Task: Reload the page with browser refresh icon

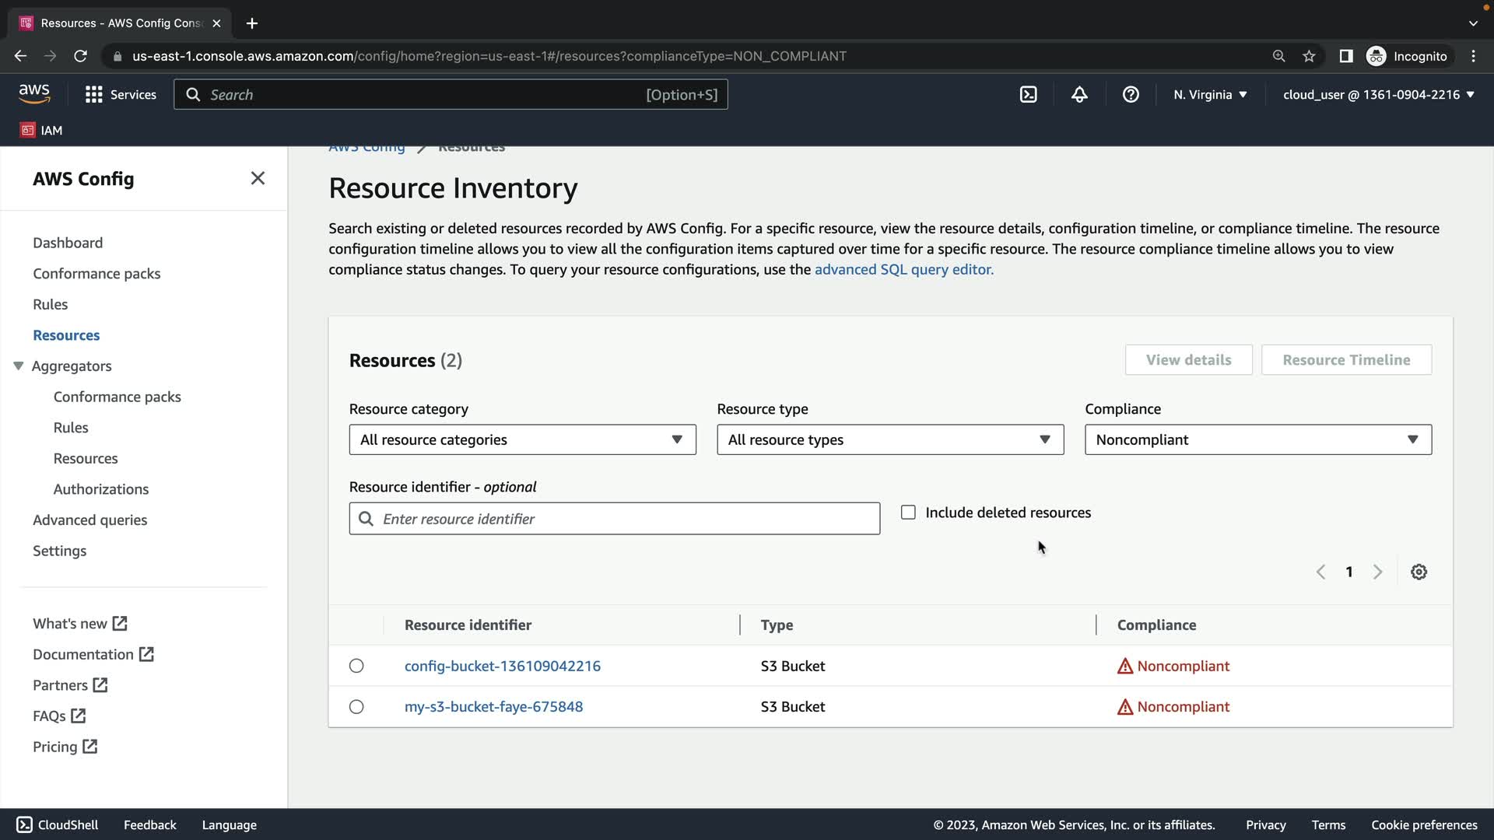Action: coord(80,56)
